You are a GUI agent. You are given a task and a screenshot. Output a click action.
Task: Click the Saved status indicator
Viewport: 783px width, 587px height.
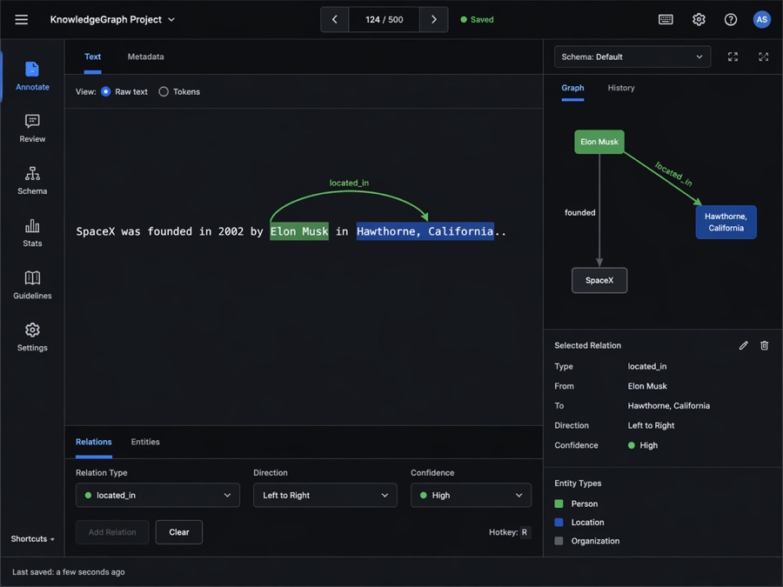(x=477, y=19)
